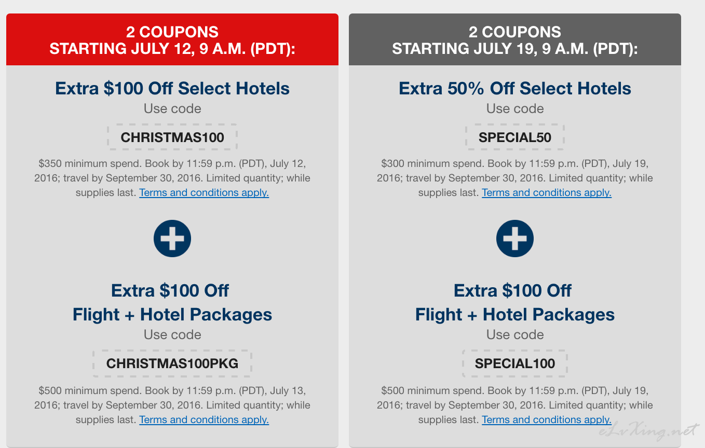Screen dimensions: 705x448
Task: Click Use code label above SPECIAL50
Action: click(515, 109)
